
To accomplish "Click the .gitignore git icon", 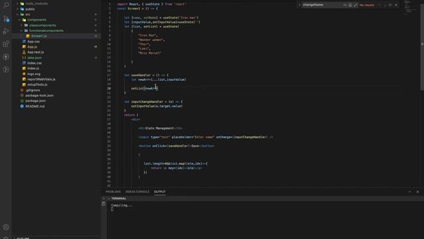I will (x=22, y=90).
